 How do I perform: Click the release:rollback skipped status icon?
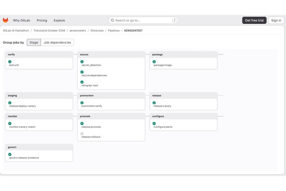(82, 134)
